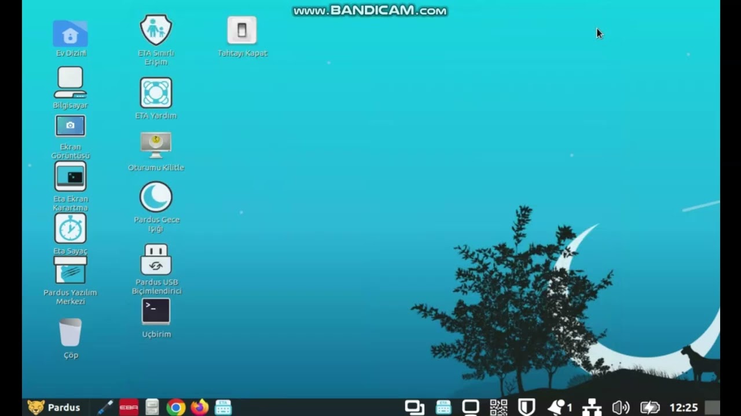Open the Pardus start menu
This screenshot has width=741, height=416.
pos(54,407)
